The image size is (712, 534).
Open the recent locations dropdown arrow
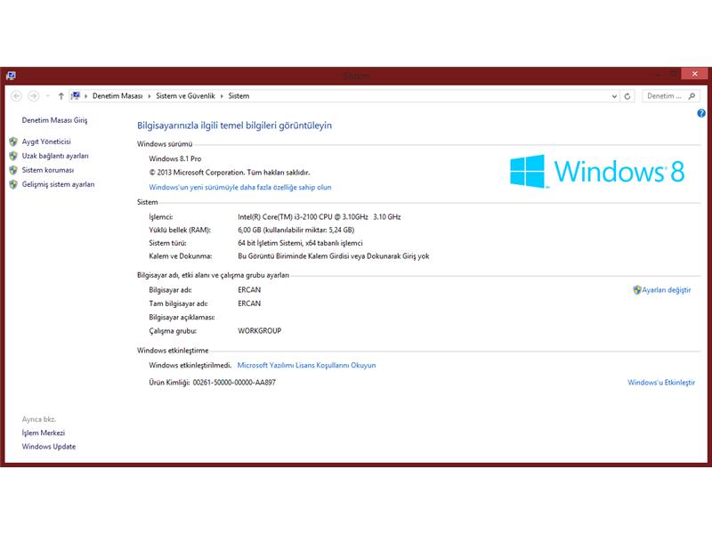click(47, 96)
